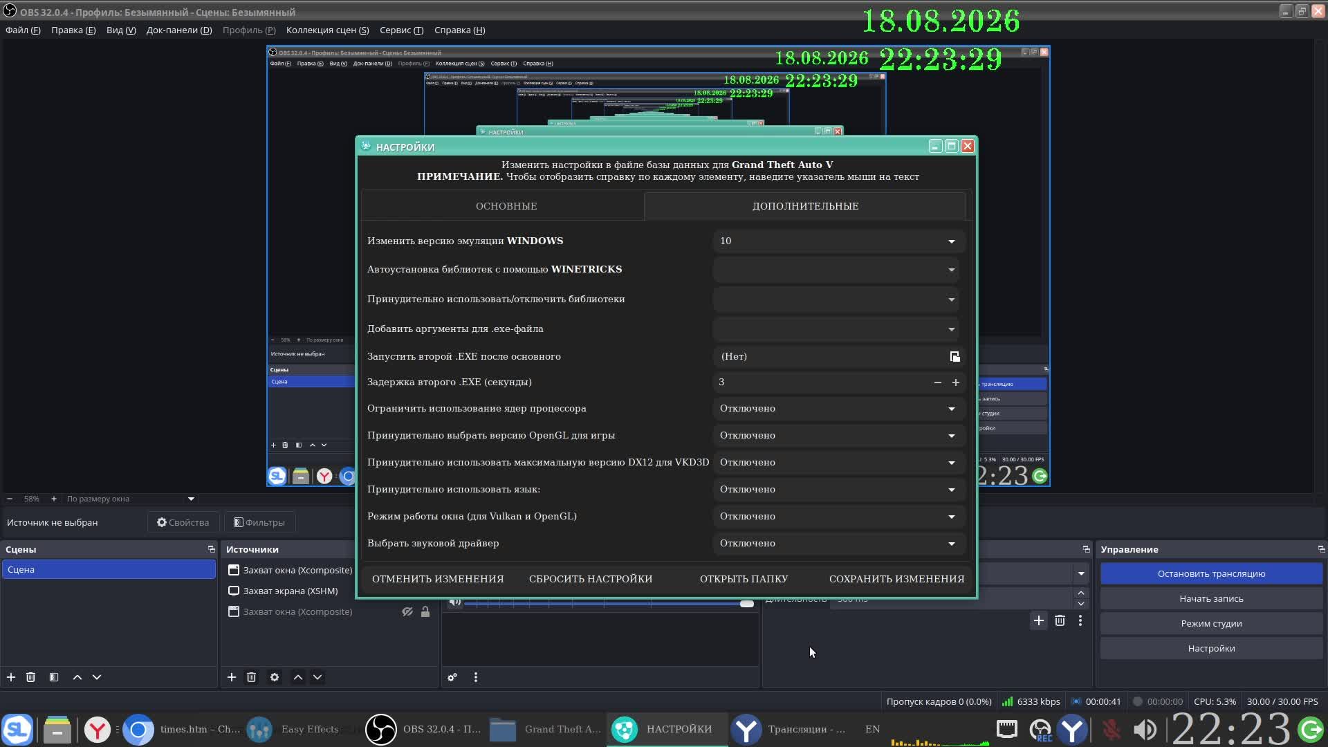This screenshot has height=747, width=1328.
Task: Click ОТМЕНИТЬ ИЗМЕНЕНИЯ button
Action: pos(438,579)
